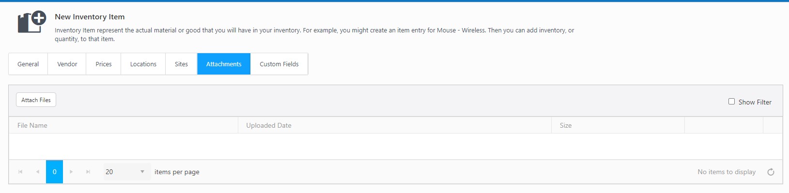789x193 pixels.
Task: Enable the Show Filter checkbox
Action: point(731,102)
